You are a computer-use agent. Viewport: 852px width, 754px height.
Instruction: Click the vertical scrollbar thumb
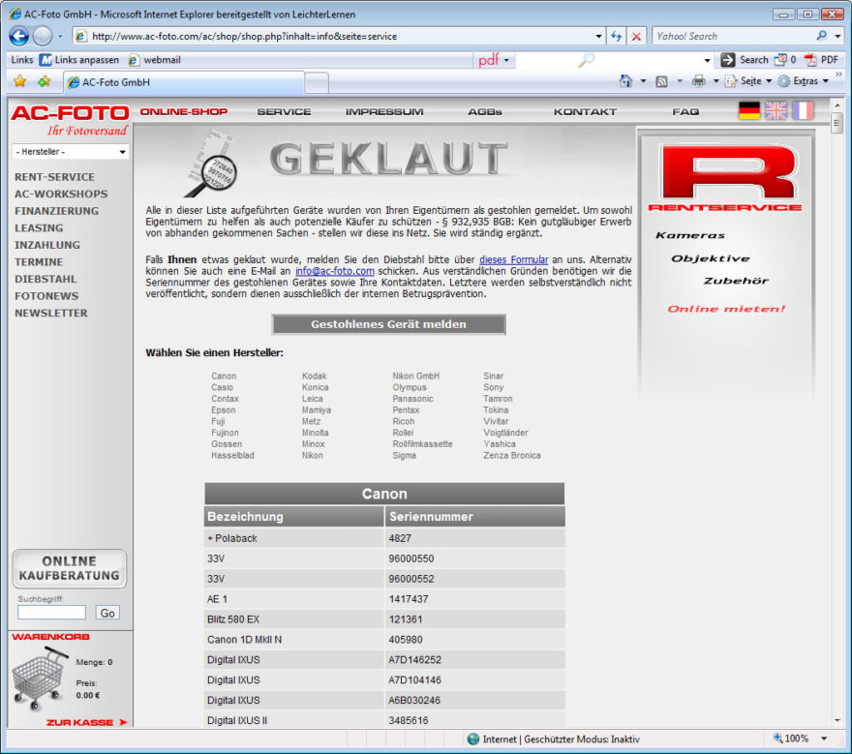click(837, 124)
